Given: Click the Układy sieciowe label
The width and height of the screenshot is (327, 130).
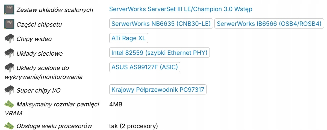Looking at the screenshot, I should pos(40,53).
